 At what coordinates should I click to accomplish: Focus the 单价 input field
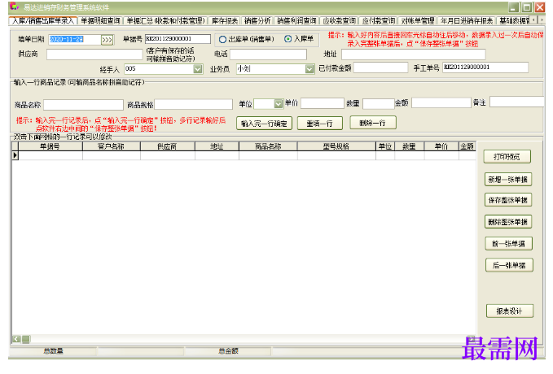pos(322,103)
